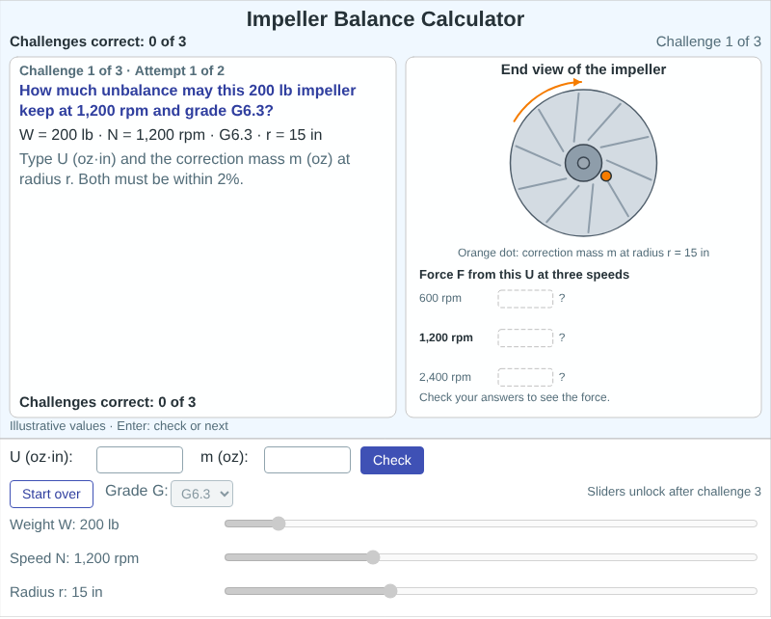Click the bold '1,200 rpm' label
Screen dimensions: 771x619
click(446, 337)
